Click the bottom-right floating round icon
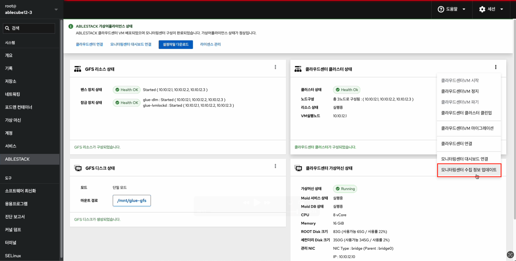The width and height of the screenshot is (516, 261). (510, 255)
